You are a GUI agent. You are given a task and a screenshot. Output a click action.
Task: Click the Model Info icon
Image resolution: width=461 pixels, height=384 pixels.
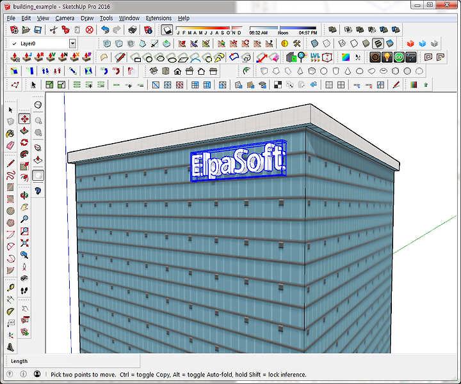click(148, 30)
